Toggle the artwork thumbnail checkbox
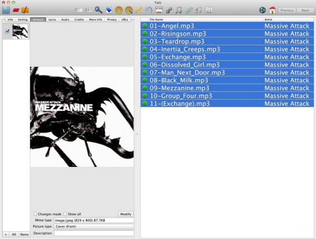316x239 pixels. pyautogui.click(x=7, y=31)
